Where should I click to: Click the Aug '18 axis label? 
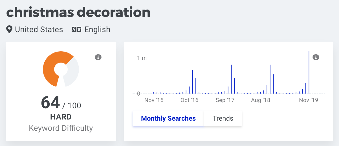(261, 100)
